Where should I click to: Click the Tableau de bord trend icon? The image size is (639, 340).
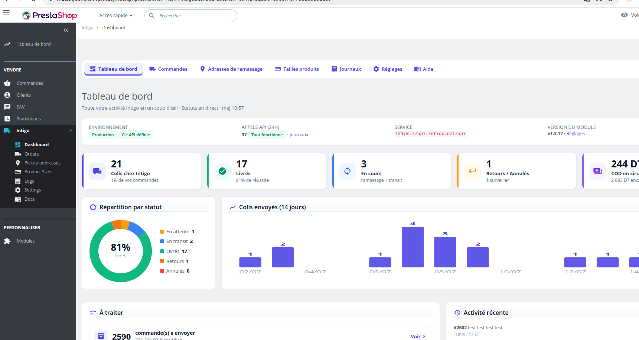click(7, 44)
